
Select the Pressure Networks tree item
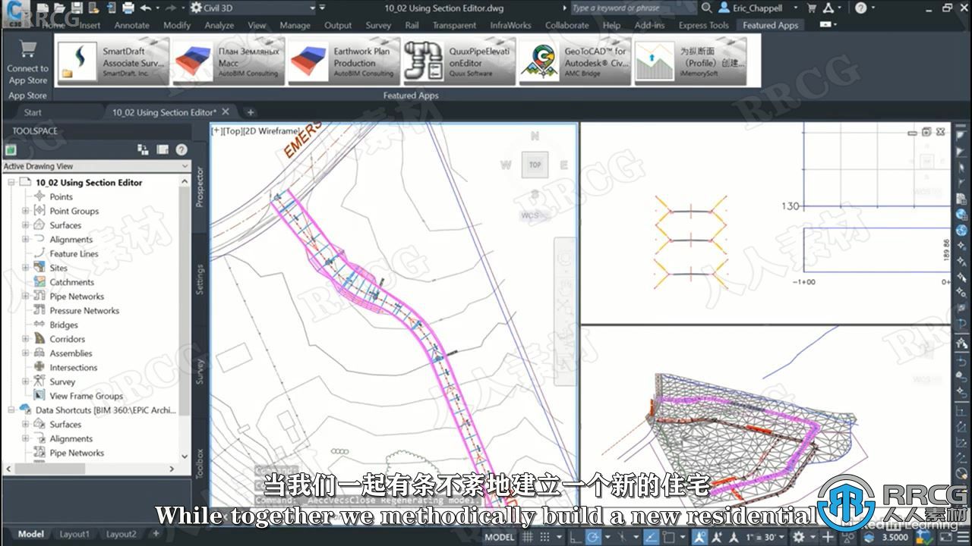(x=84, y=311)
